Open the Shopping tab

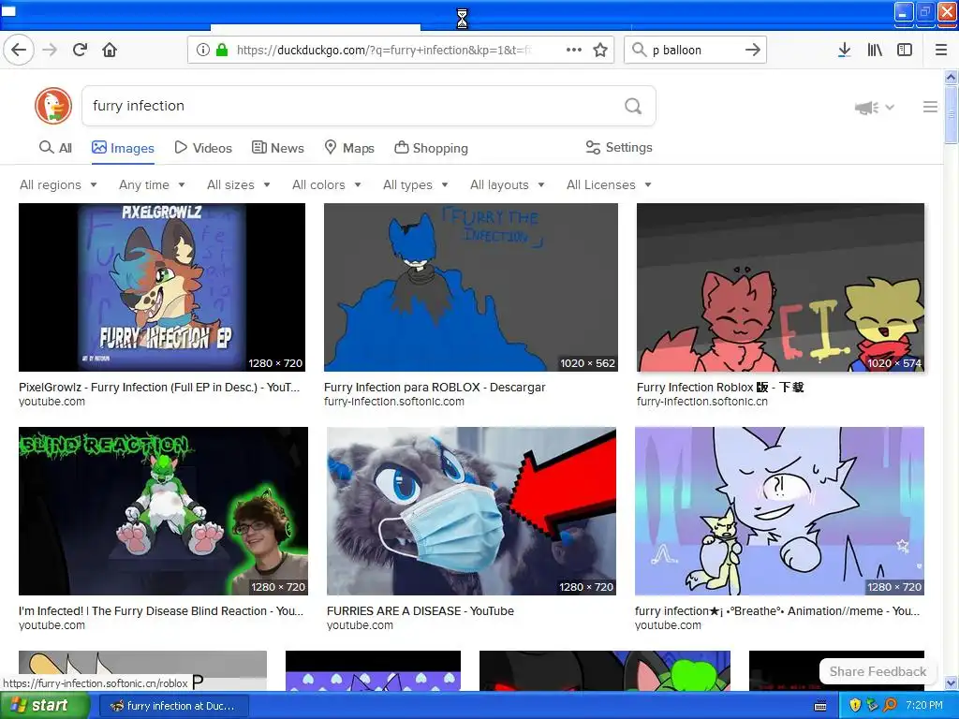pyautogui.click(x=431, y=148)
